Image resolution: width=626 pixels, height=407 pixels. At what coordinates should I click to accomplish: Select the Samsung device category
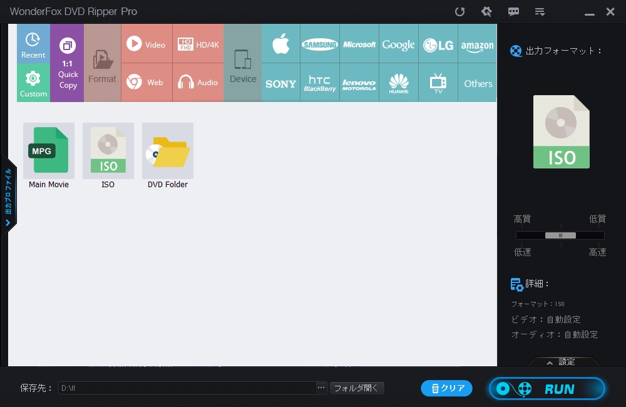click(320, 44)
